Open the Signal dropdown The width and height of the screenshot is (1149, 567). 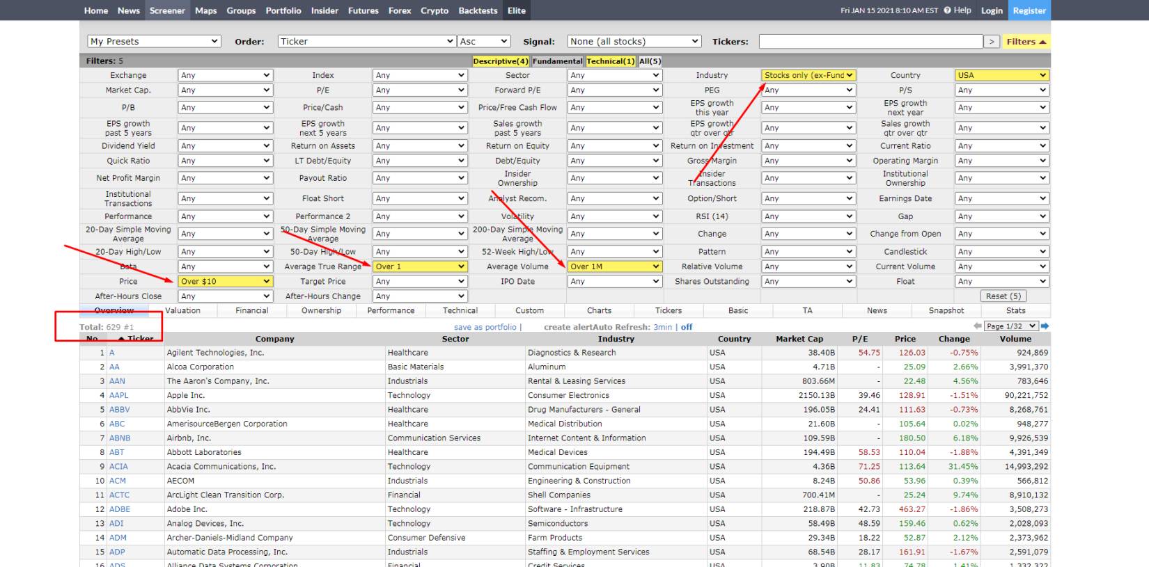click(x=634, y=42)
